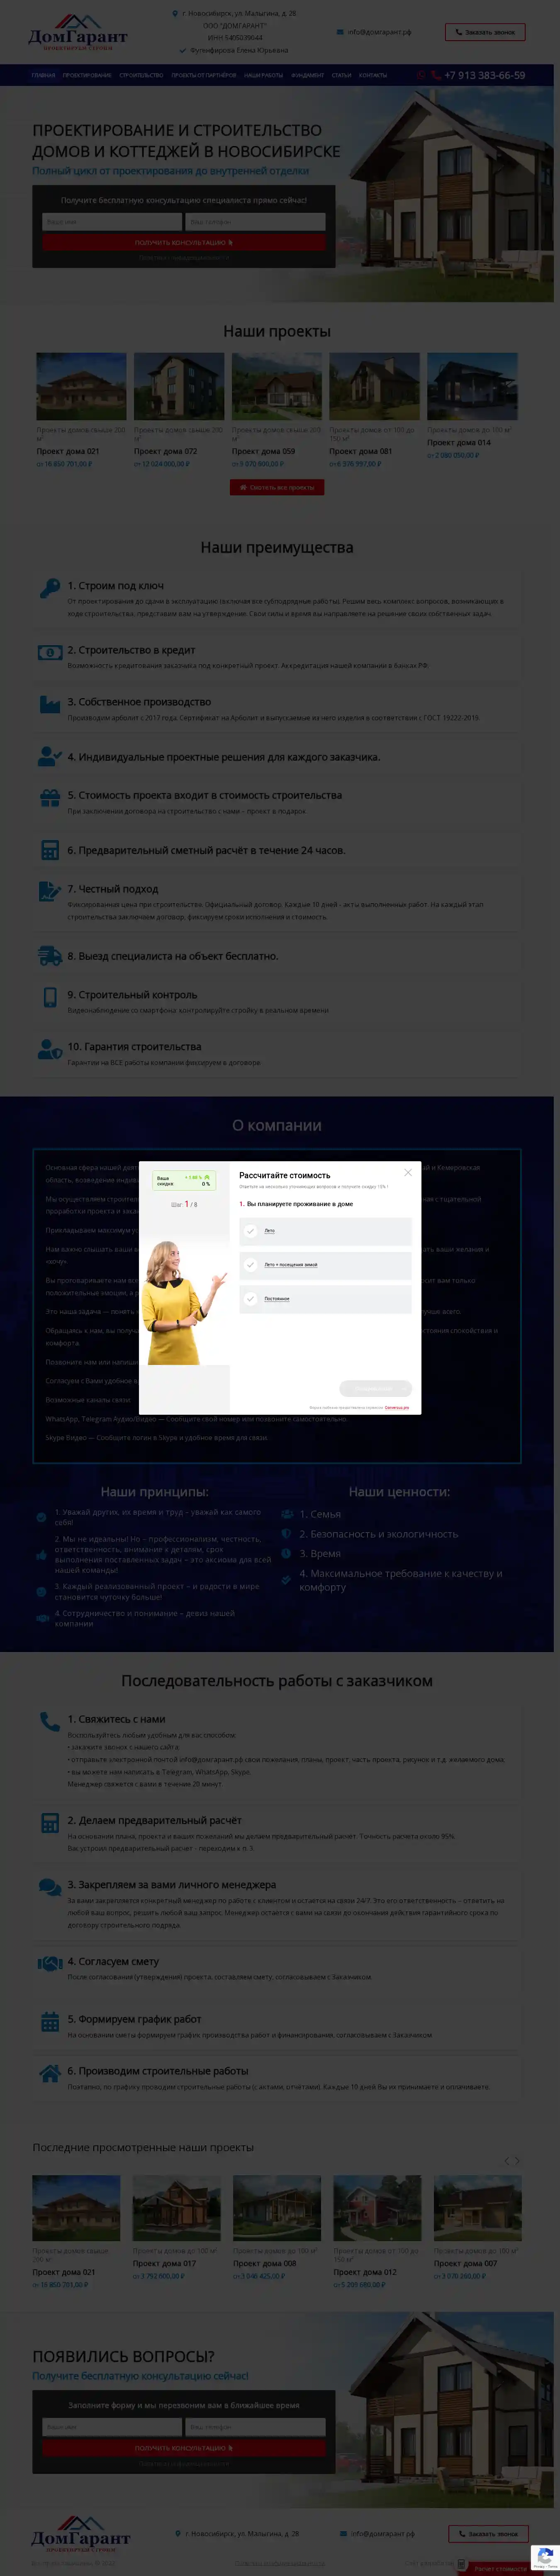Screen dimensions: 560x2576
Task: Click the gift icon by project cost item
Action: [x=49, y=798]
